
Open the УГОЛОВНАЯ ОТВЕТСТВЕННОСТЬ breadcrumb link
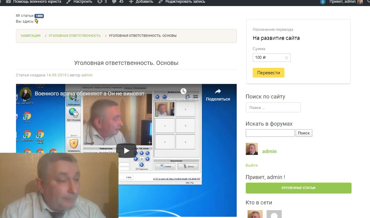(x=75, y=36)
